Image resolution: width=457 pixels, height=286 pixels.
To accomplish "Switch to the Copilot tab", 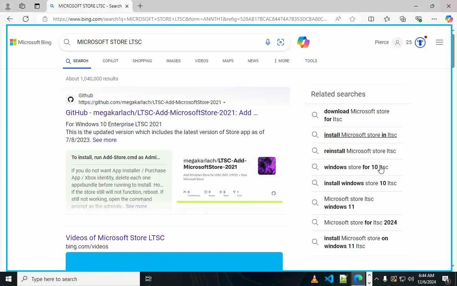I will pos(110,61).
